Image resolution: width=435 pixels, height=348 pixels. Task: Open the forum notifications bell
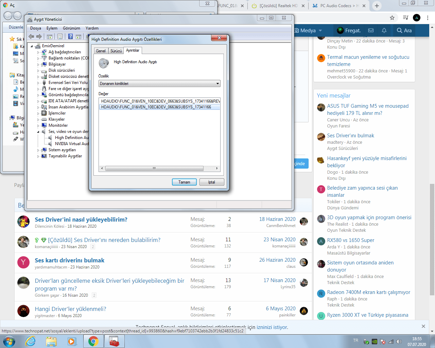[384, 31]
